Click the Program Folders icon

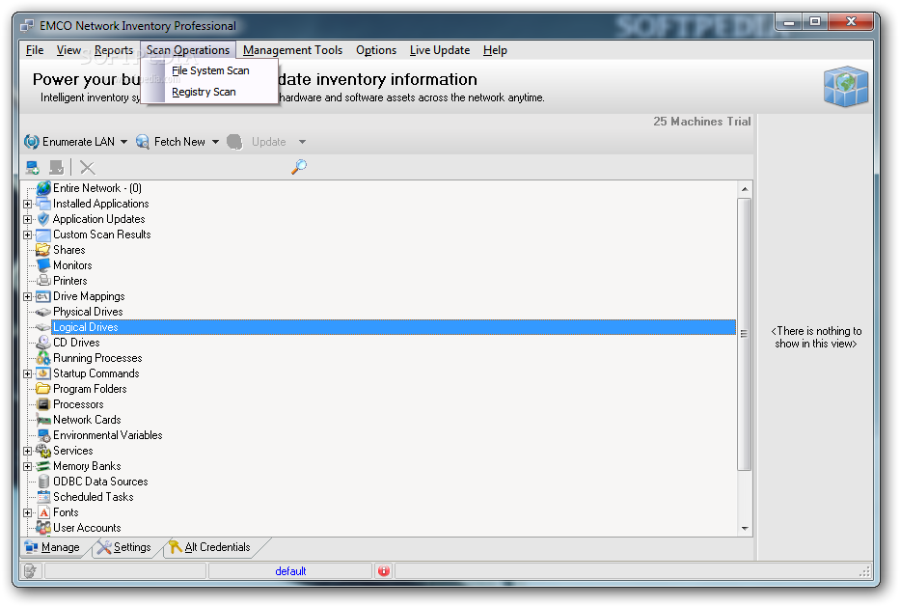[43, 389]
